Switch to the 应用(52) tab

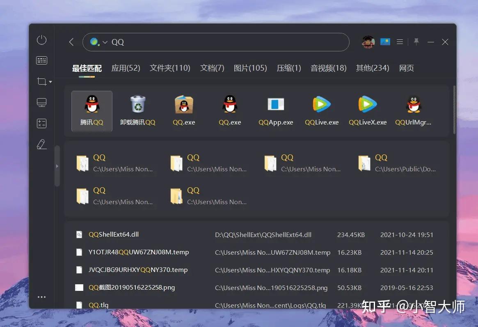click(126, 68)
